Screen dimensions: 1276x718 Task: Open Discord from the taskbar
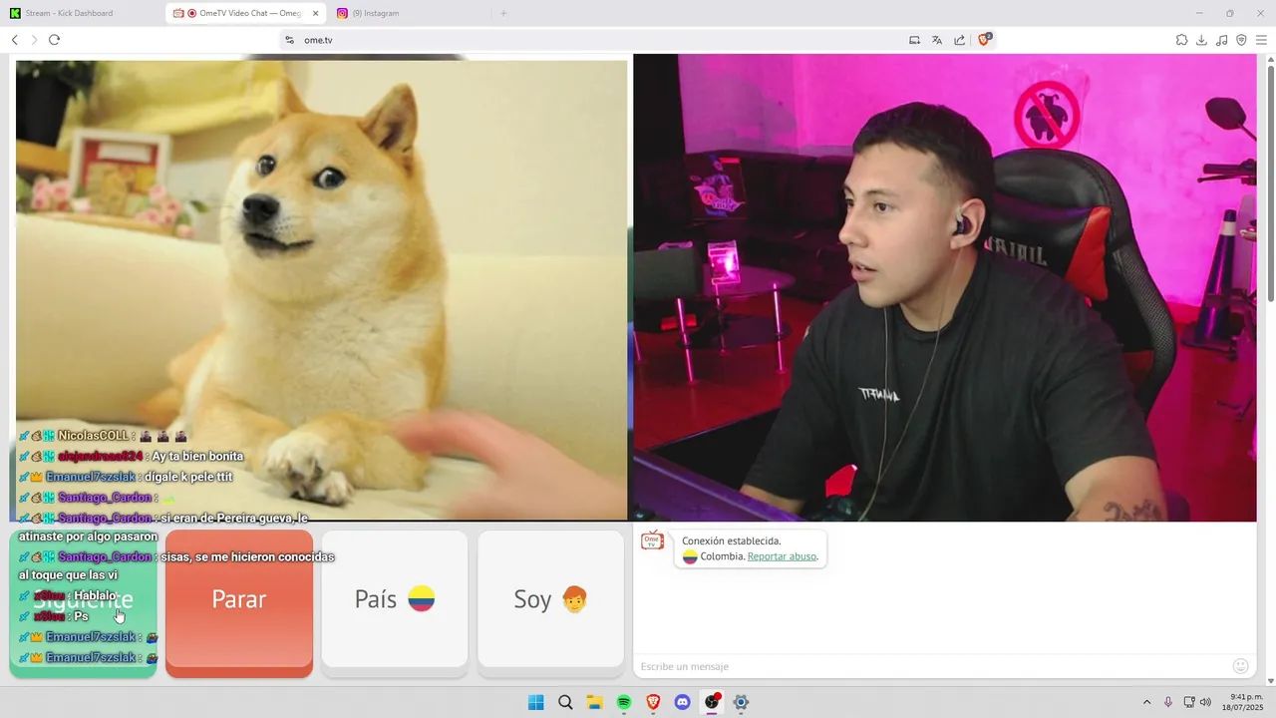pyautogui.click(x=682, y=702)
